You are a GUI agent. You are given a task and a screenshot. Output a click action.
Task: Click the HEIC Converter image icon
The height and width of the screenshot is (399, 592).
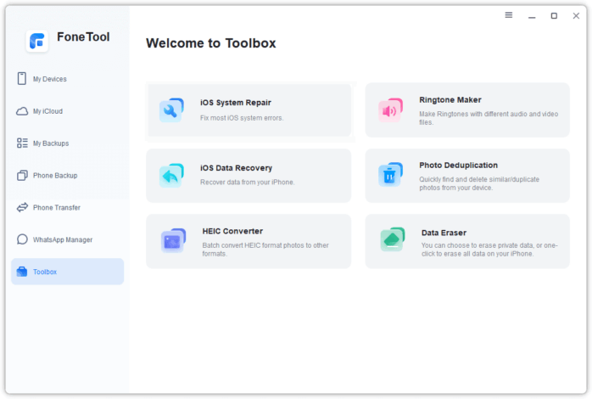click(x=173, y=241)
